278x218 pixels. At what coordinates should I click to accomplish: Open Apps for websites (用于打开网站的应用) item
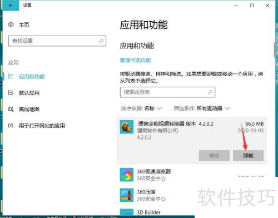[42, 126]
